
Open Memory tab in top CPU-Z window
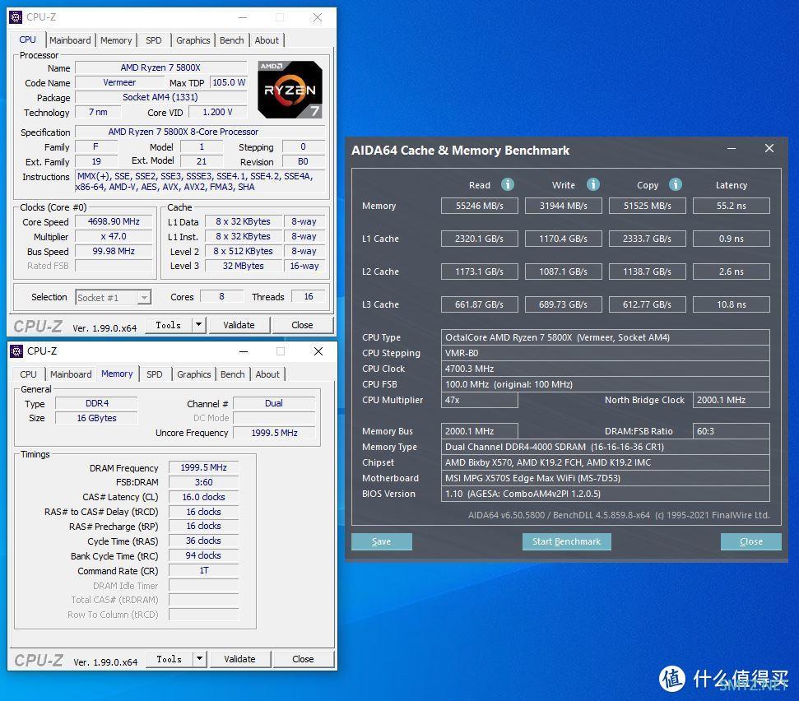(116, 40)
